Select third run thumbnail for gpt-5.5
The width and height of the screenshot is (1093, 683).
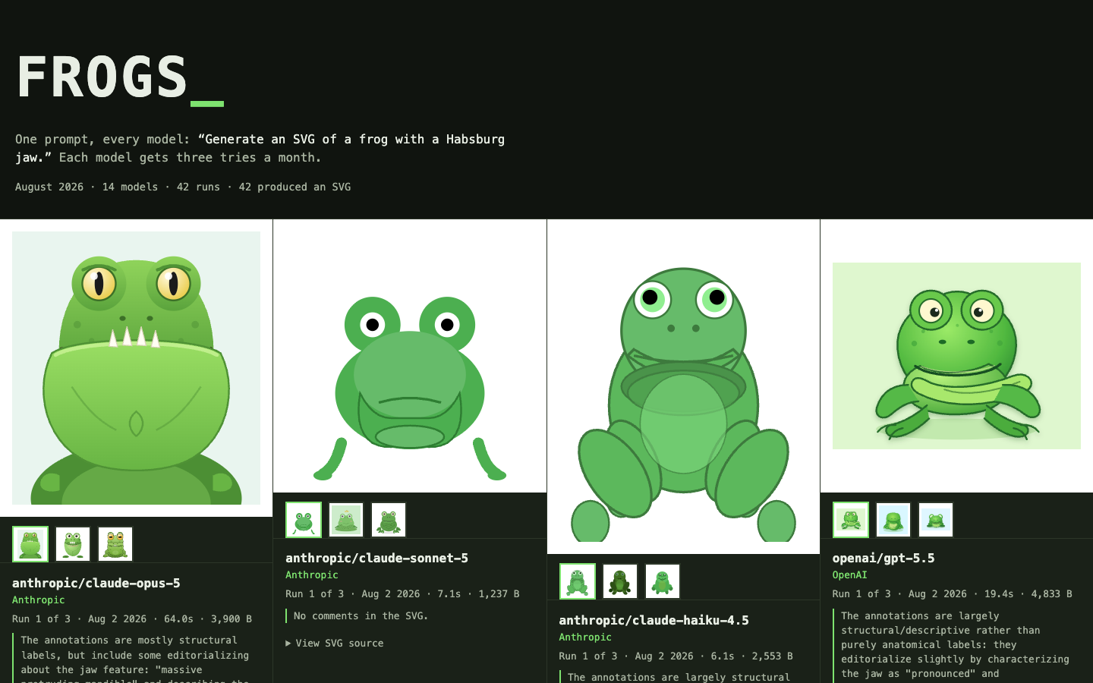[936, 520]
